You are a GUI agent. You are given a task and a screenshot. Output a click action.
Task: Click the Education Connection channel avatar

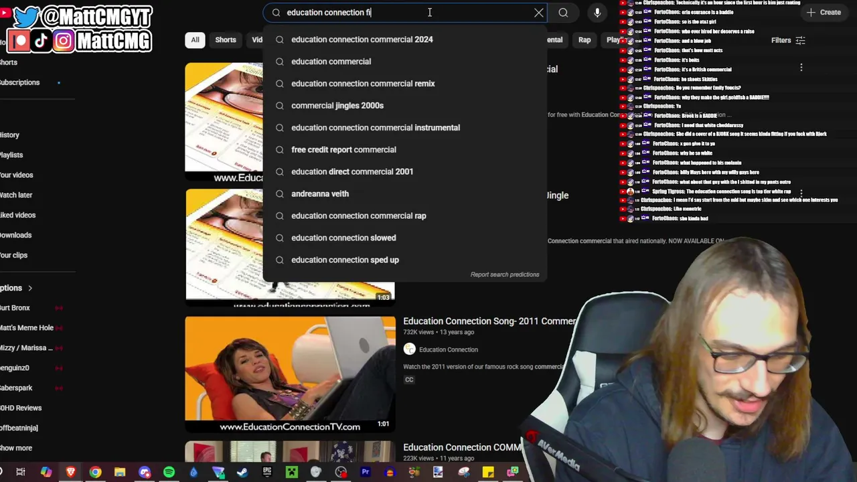click(x=410, y=349)
